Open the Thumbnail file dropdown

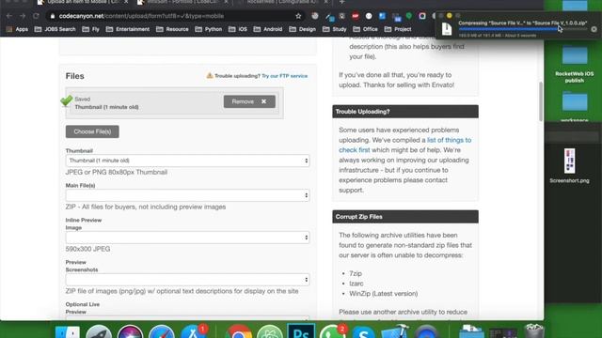pos(187,161)
